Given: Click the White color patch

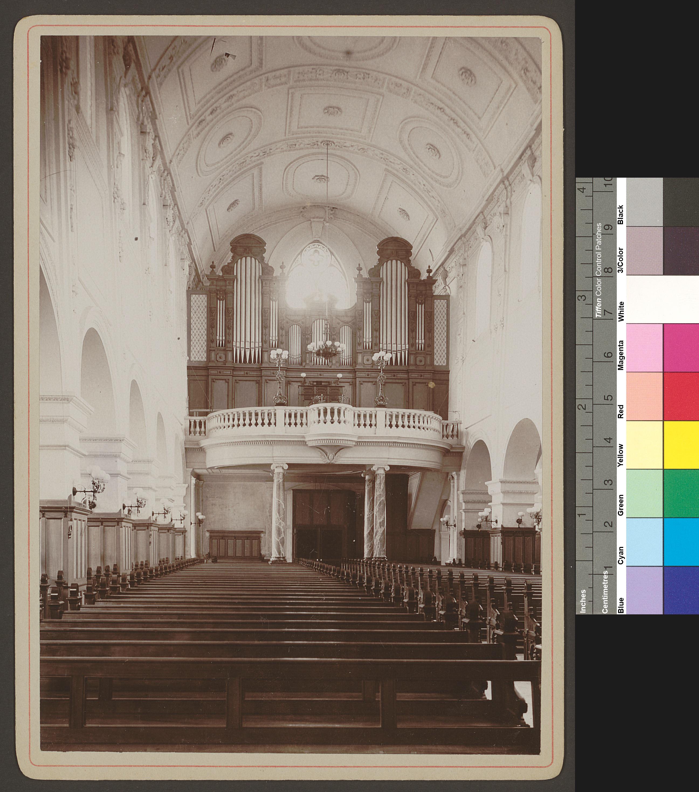Looking at the screenshot, I should [663, 299].
